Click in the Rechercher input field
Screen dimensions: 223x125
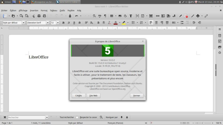[26, 117]
